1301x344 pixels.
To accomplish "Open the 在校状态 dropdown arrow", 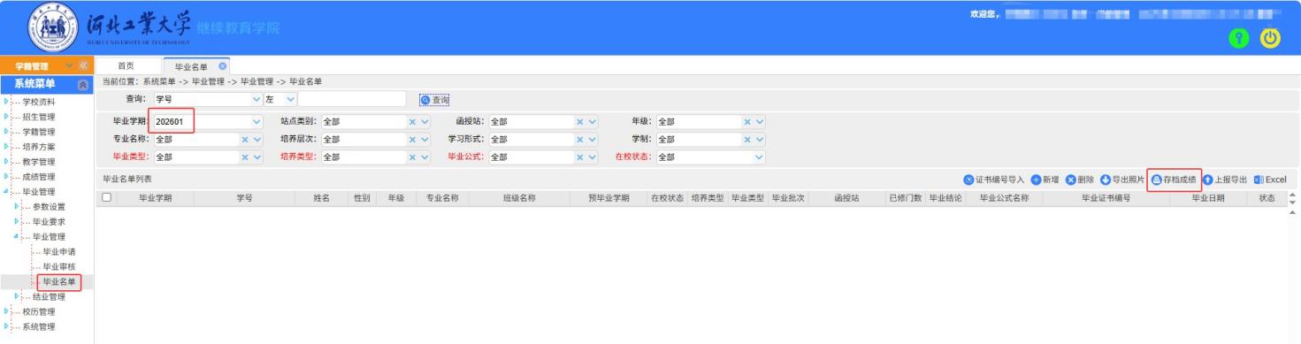I will (x=759, y=157).
